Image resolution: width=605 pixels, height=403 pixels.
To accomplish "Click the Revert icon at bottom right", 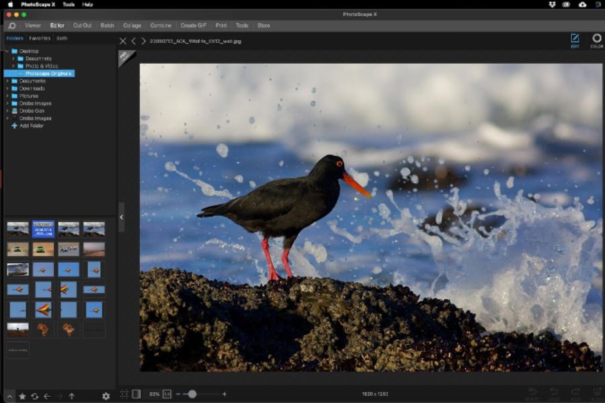I will pos(532,394).
